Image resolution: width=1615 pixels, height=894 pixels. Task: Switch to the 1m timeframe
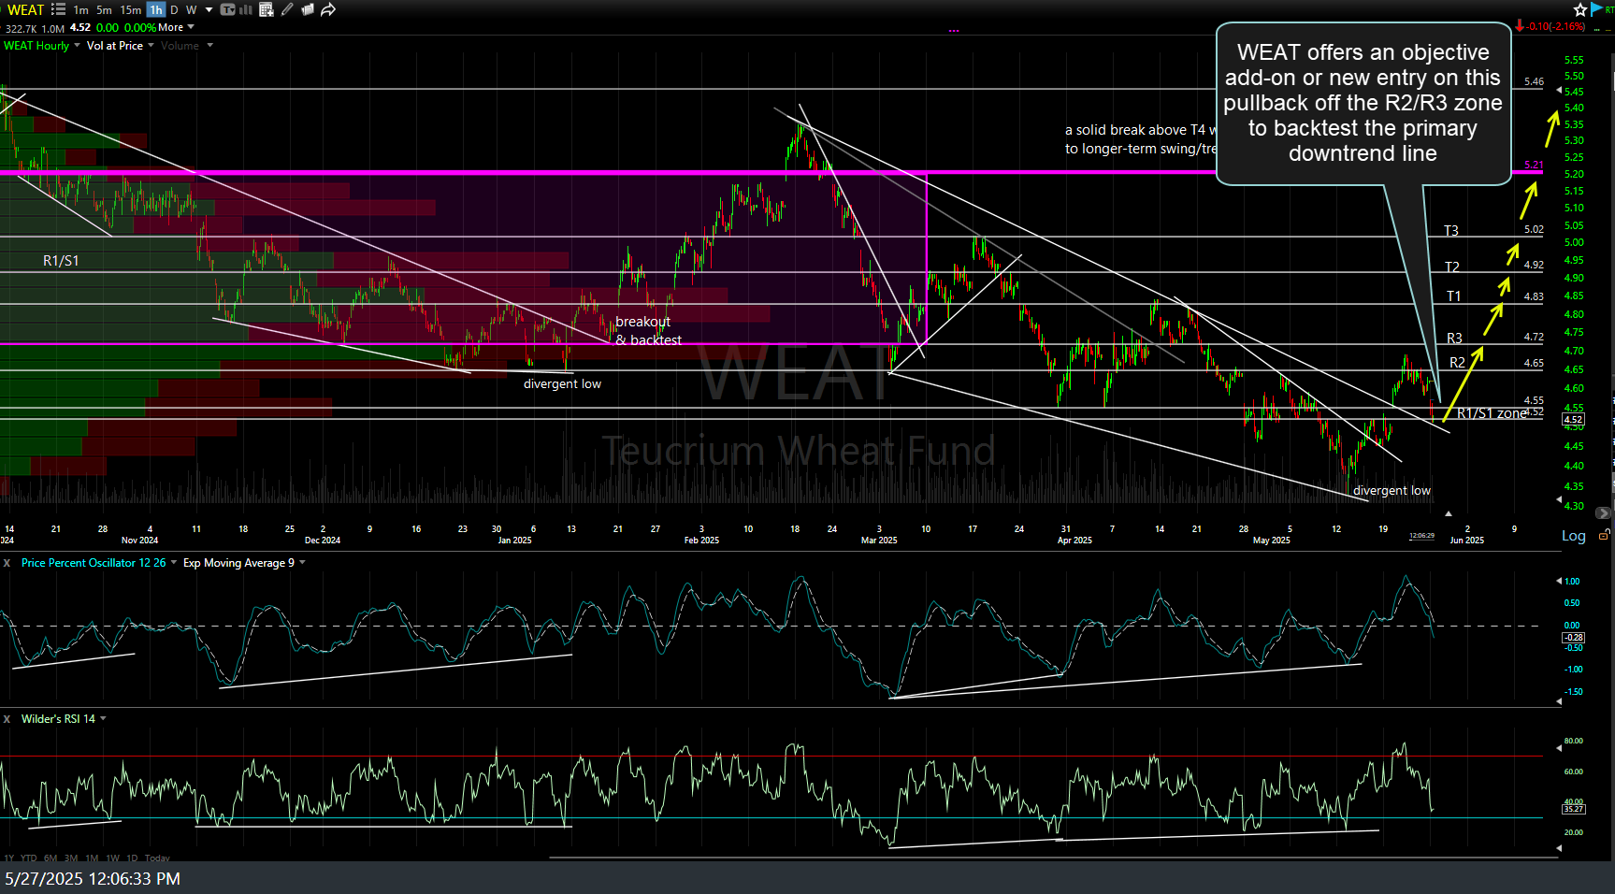point(81,9)
